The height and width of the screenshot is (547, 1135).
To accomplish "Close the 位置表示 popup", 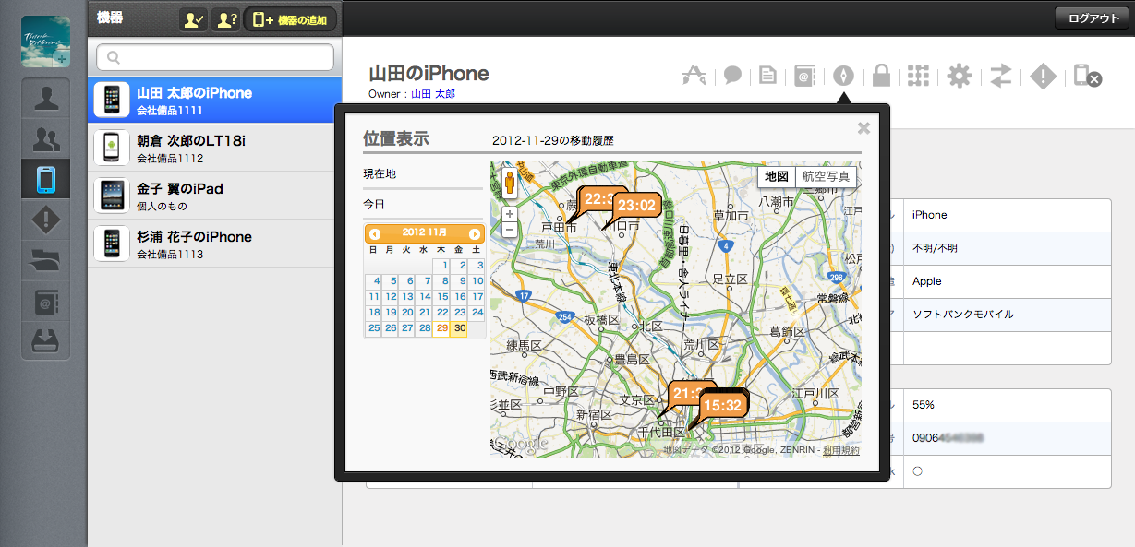I will [864, 128].
